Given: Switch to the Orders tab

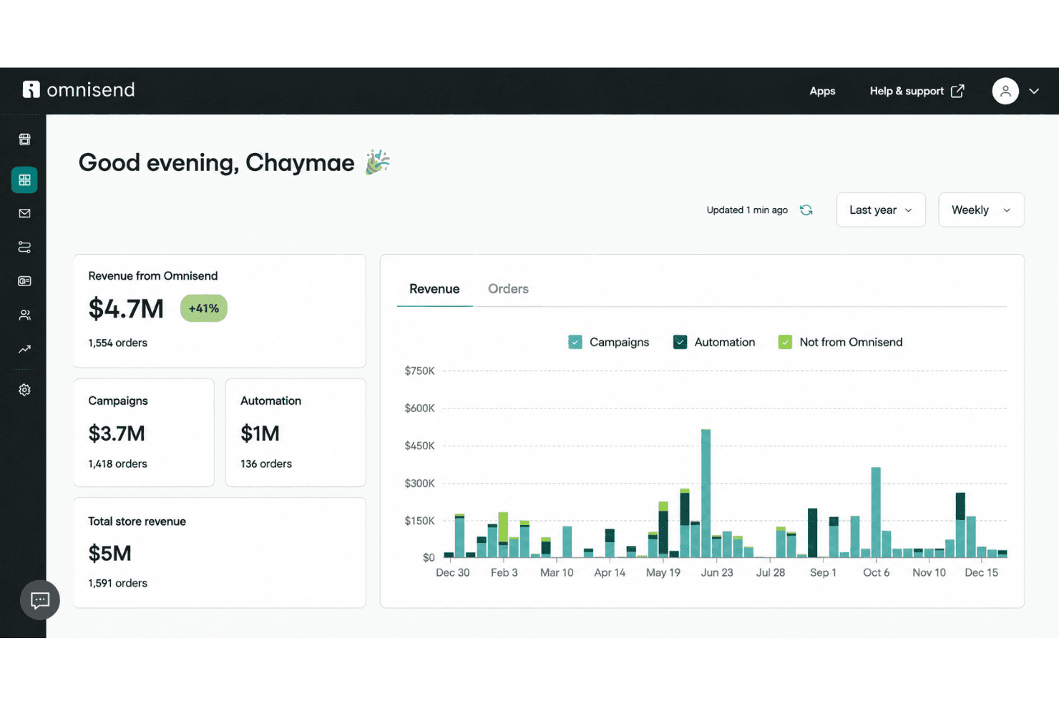Looking at the screenshot, I should coord(508,289).
